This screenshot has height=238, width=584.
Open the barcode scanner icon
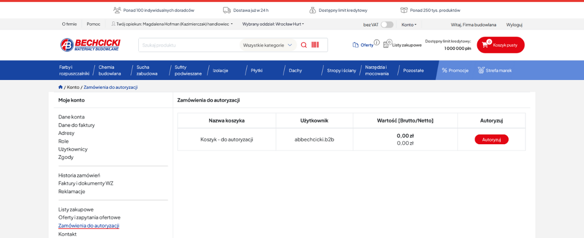click(315, 45)
